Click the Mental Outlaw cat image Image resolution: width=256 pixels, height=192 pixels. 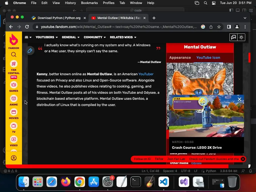[x=200, y=79]
